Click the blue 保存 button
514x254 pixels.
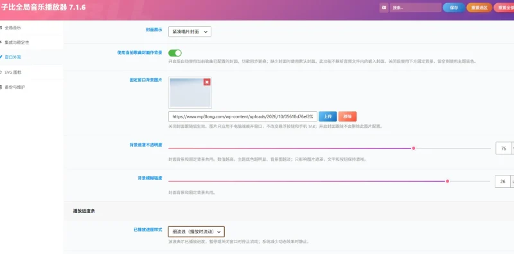[x=454, y=8]
